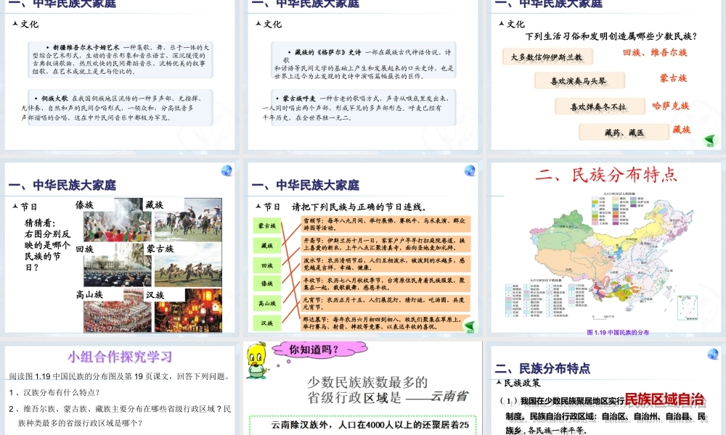The height and width of the screenshot is (435, 726).
Task: Select the red answer 蒙古族 on quiz slide
Action: click(x=673, y=78)
